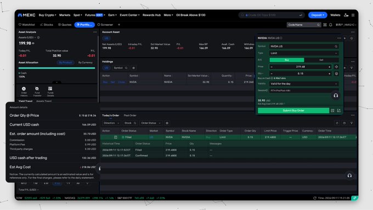Image resolution: width=373 pixels, height=210 pixels.
Task: Switch to the Stocks tab
Action: pyautogui.click(x=47, y=25)
